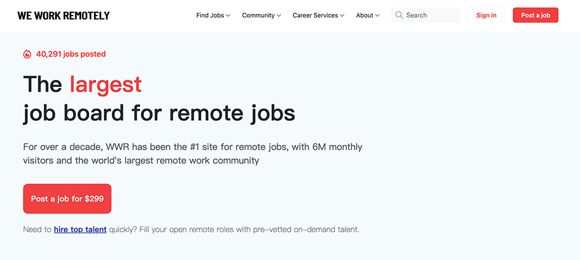The height and width of the screenshot is (260, 580).
Task: Focus the Search input field
Action: [x=425, y=15]
